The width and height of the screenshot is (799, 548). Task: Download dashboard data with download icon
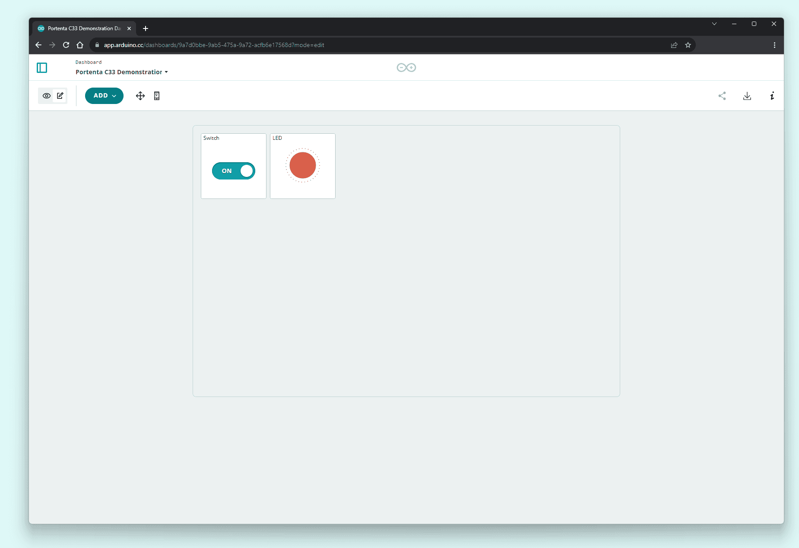747,96
